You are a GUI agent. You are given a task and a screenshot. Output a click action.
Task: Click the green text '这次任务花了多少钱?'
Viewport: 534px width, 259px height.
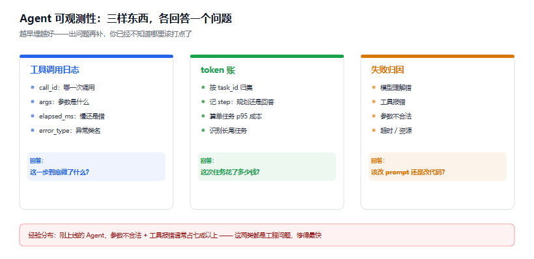click(231, 172)
